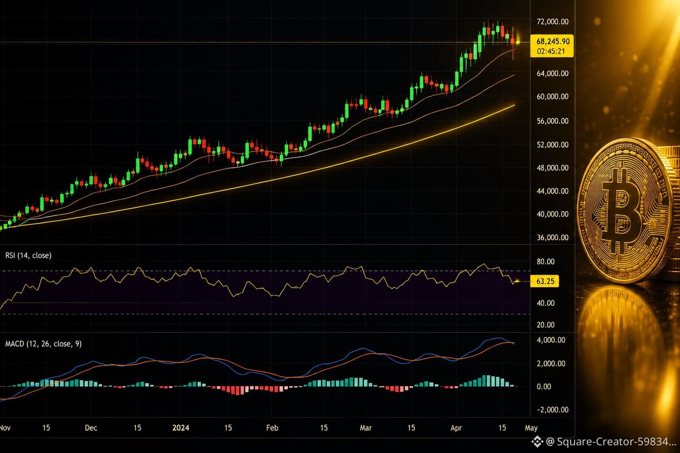Click the RSI current value 63.25
Screen dimensions: 680x453
pyautogui.click(x=545, y=281)
